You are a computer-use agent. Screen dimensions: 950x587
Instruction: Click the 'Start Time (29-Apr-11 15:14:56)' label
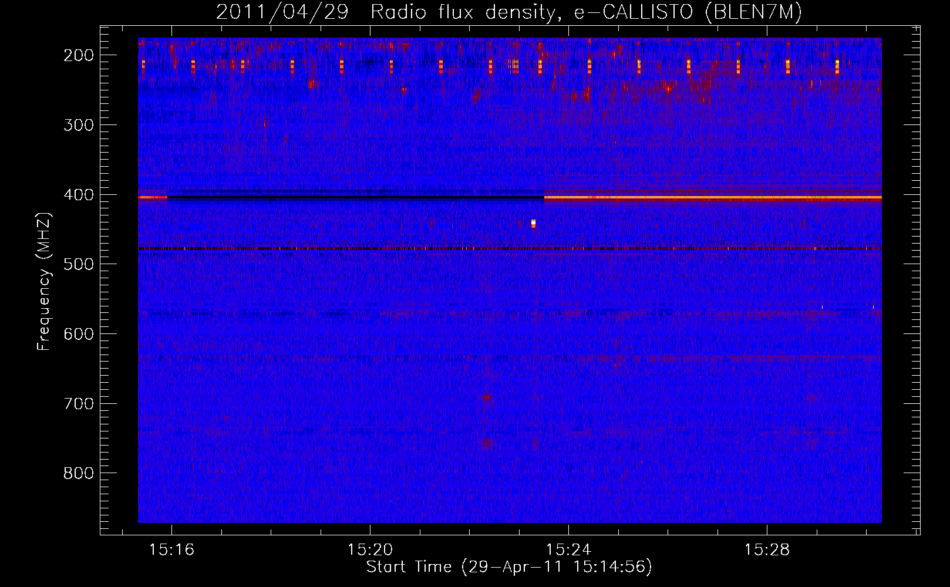click(509, 567)
